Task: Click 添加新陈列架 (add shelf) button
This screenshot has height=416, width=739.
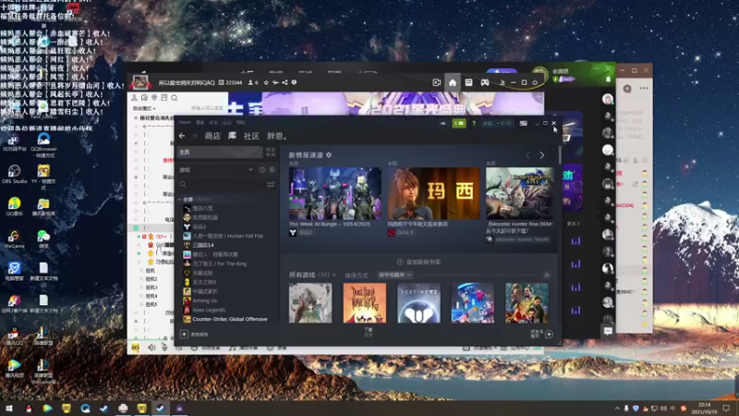Action: tap(418, 262)
